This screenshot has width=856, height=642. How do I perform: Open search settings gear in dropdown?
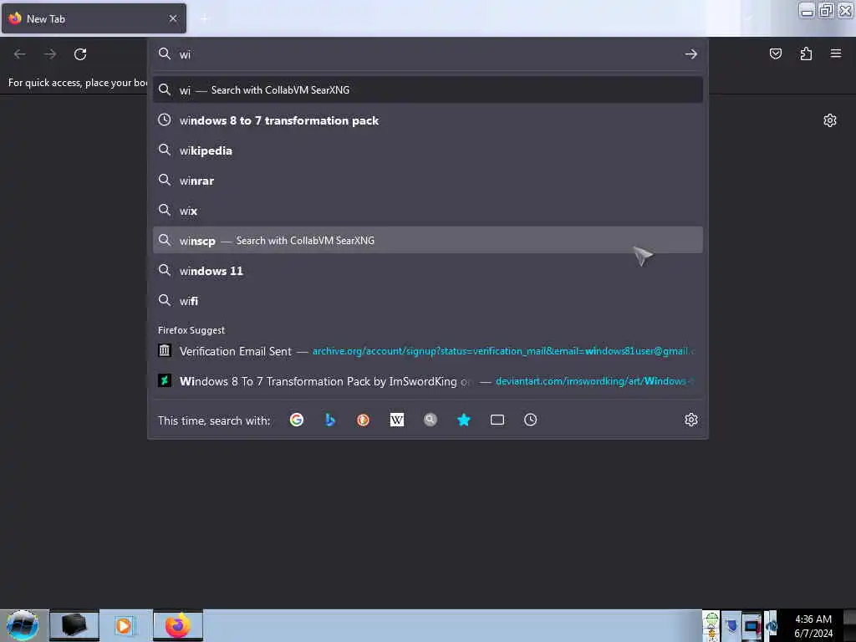point(691,420)
